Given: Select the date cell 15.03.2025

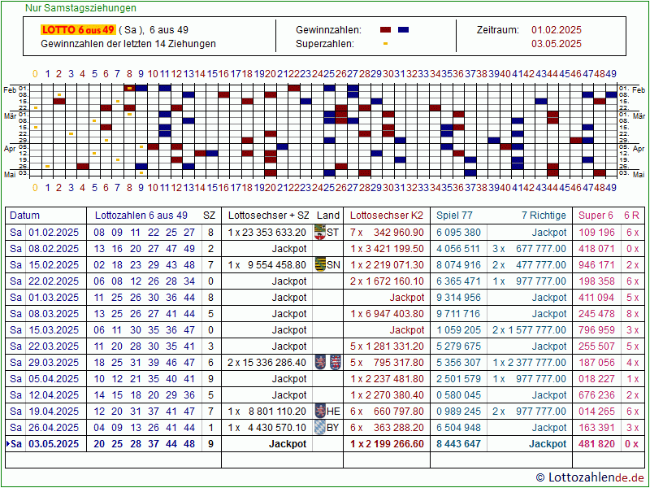Looking at the screenshot, I should click(54, 330).
